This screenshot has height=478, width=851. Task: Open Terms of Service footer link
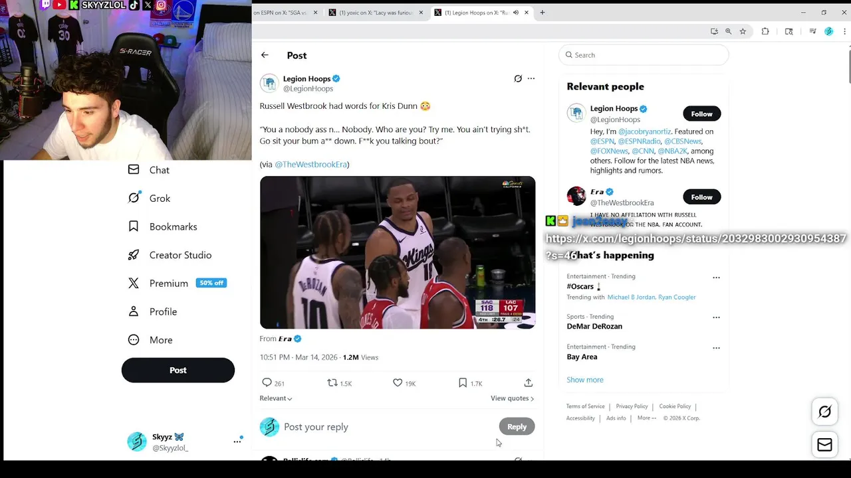585,406
